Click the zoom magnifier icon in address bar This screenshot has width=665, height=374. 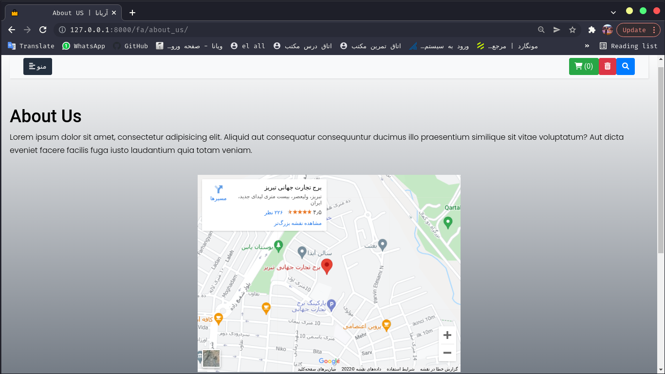(x=541, y=30)
